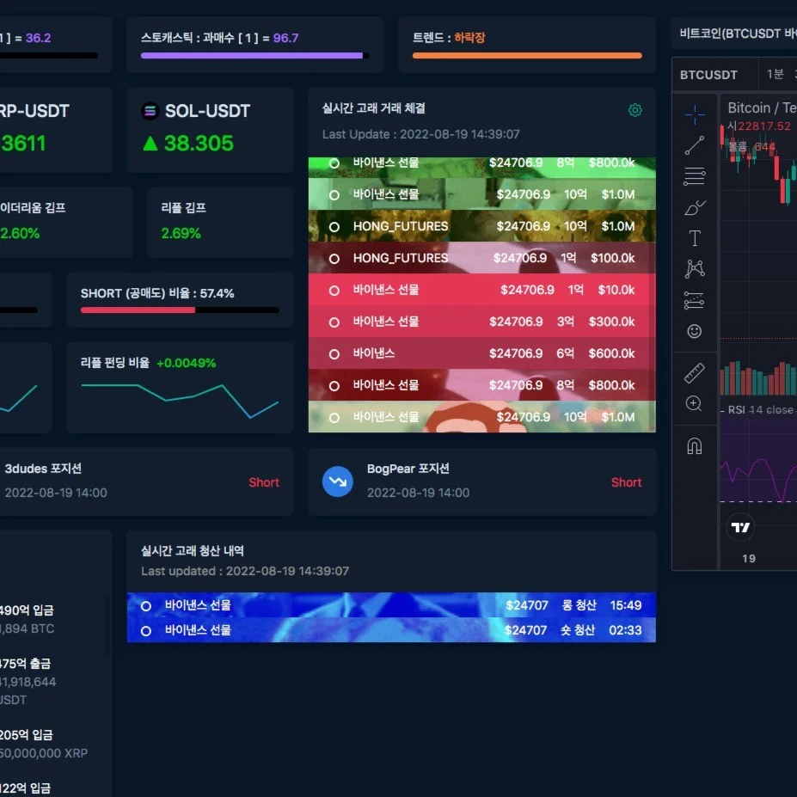The width and height of the screenshot is (797, 797).
Task: Select the ruler measure tool
Action: click(x=695, y=373)
